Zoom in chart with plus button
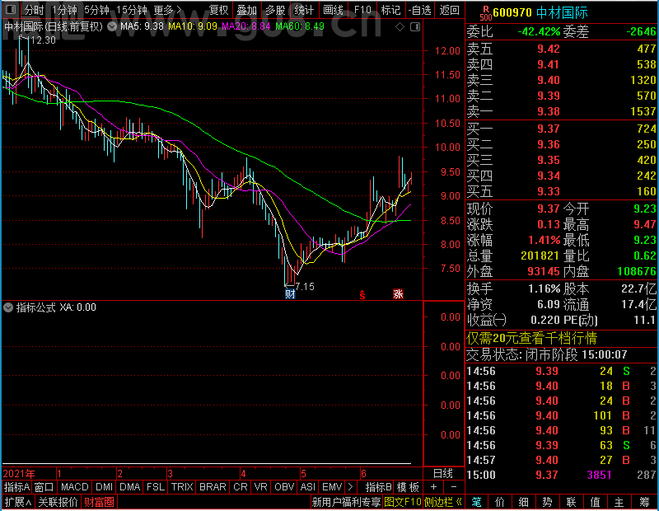This screenshot has height=511, width=659. pyautogui.click(x=434, y=487)
